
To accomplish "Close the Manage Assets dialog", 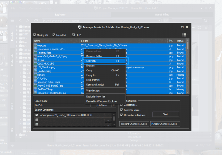I will click(x=187, y=27).
